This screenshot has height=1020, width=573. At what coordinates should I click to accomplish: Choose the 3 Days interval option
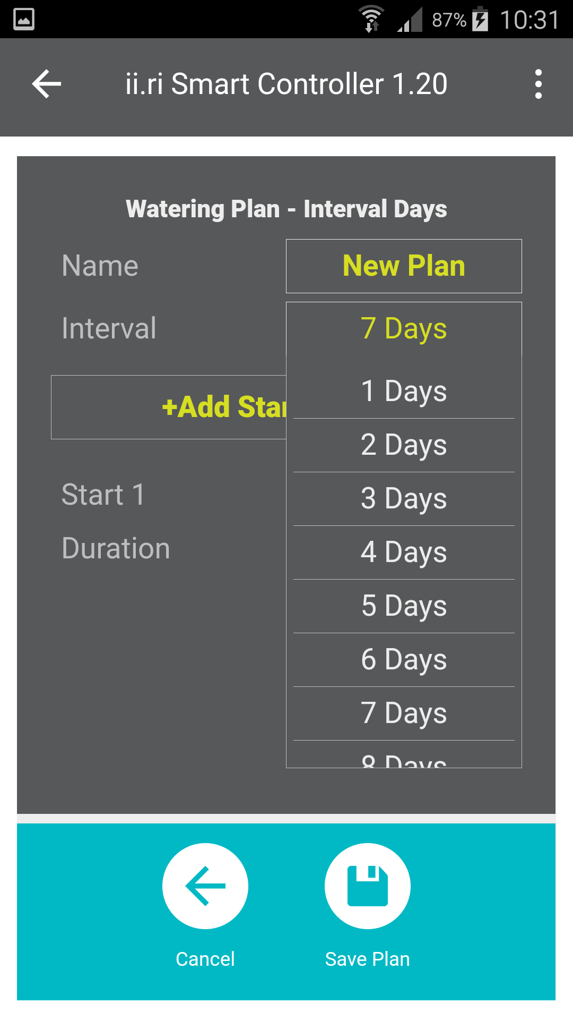[x=404, y=499]
